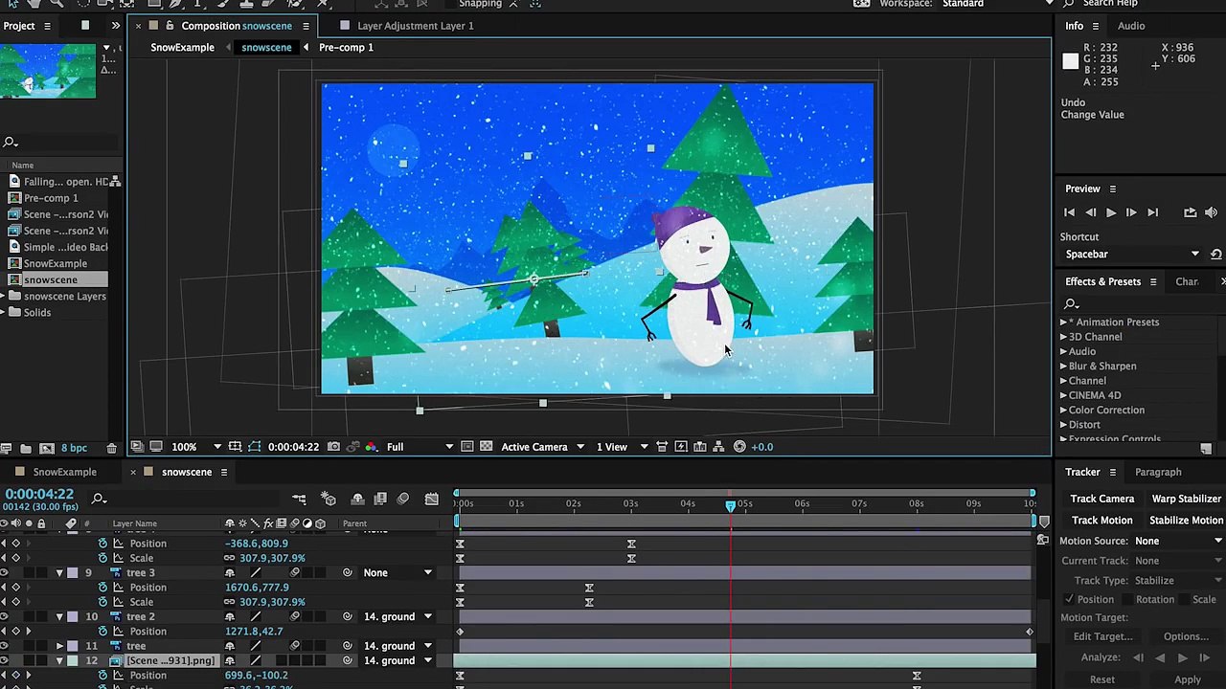
Task: Click the 8 bpc color depth button
Action: 74,448
